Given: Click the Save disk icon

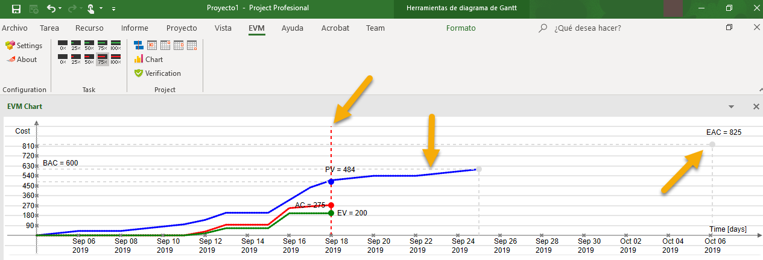Looking at the screenshot, I should click(x=16, y=8).
